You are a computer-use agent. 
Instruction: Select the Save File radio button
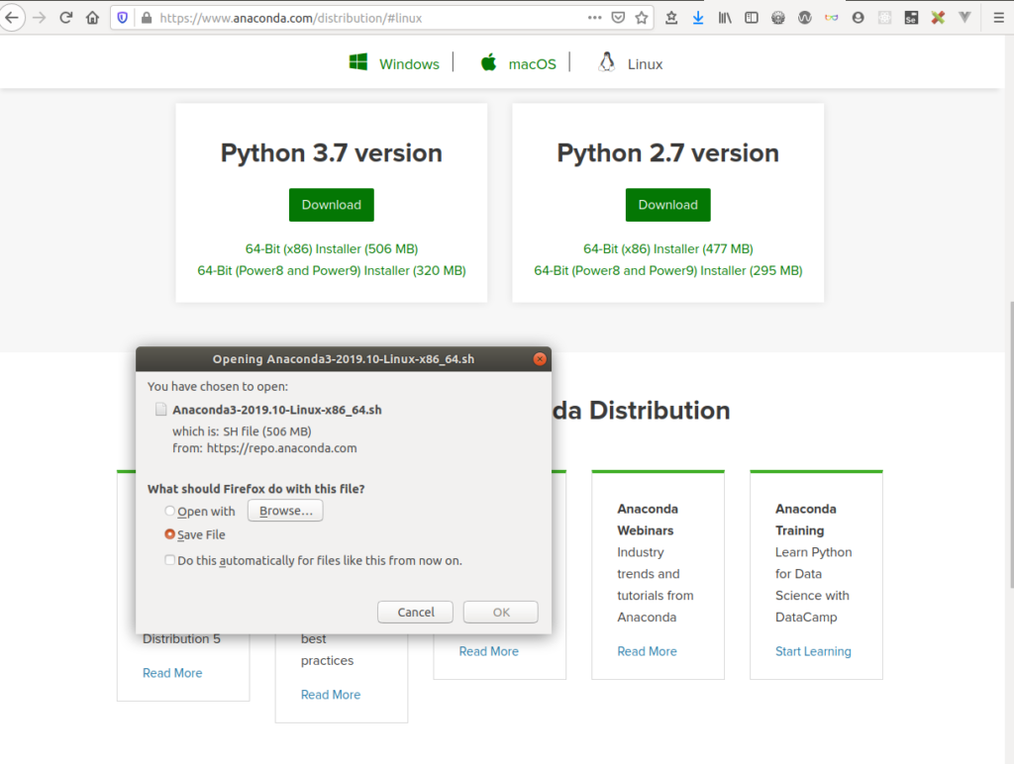(170, 533)
